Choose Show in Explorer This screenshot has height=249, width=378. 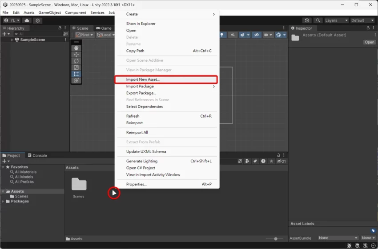[x=167, y=24]
